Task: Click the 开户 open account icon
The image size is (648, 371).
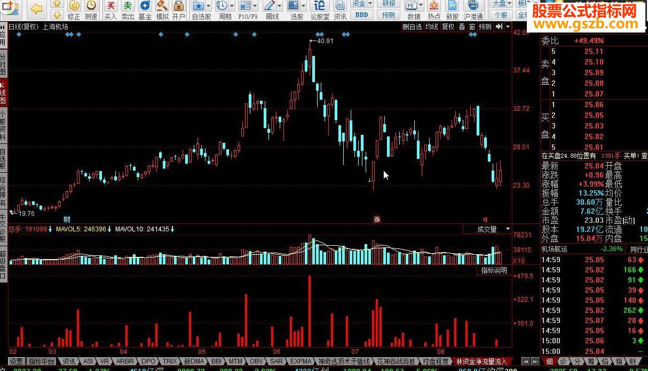Action: [179, 5]
